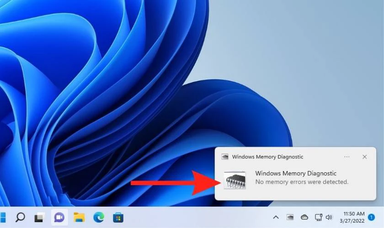This screenshot has height=228, width=384.
Task: Click "No memory errors were detected" message
Action: pyautogui.click(x=301, y=182)
